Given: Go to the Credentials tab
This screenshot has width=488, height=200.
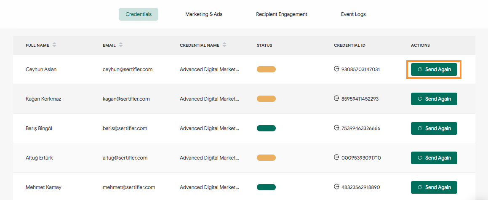Looking at the screenshot, I should pyautogui.click(x=139, y=14).
